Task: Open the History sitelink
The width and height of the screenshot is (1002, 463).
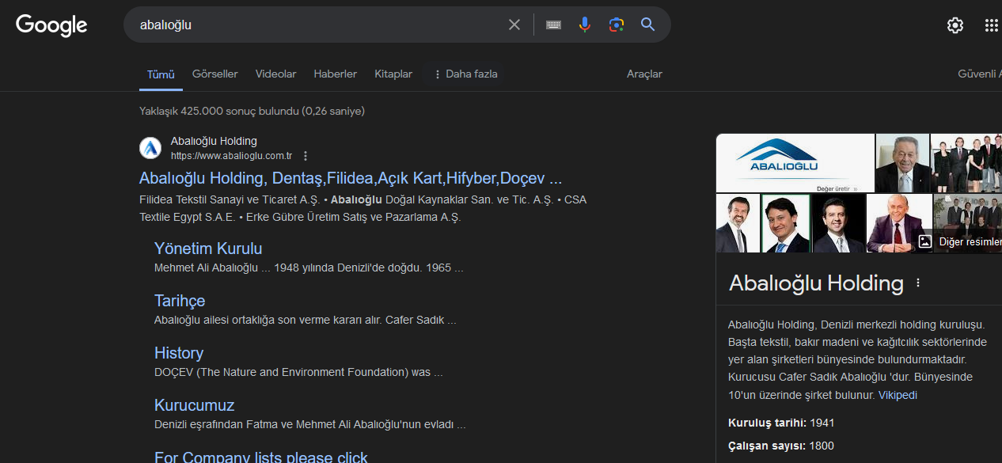Action: point(179,353)
